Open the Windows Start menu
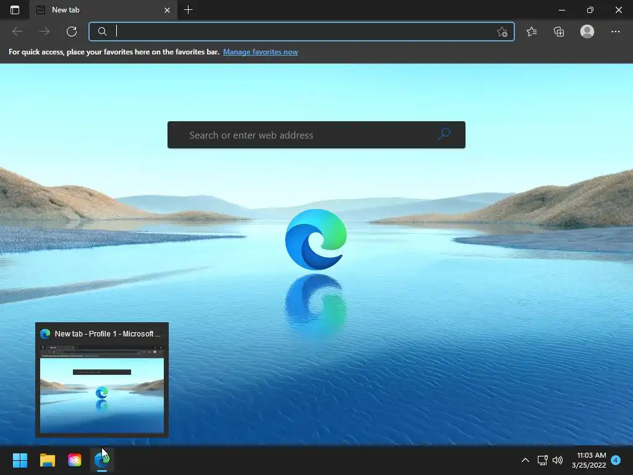This screenshot has width=633, height=475. tap(20, 460)
